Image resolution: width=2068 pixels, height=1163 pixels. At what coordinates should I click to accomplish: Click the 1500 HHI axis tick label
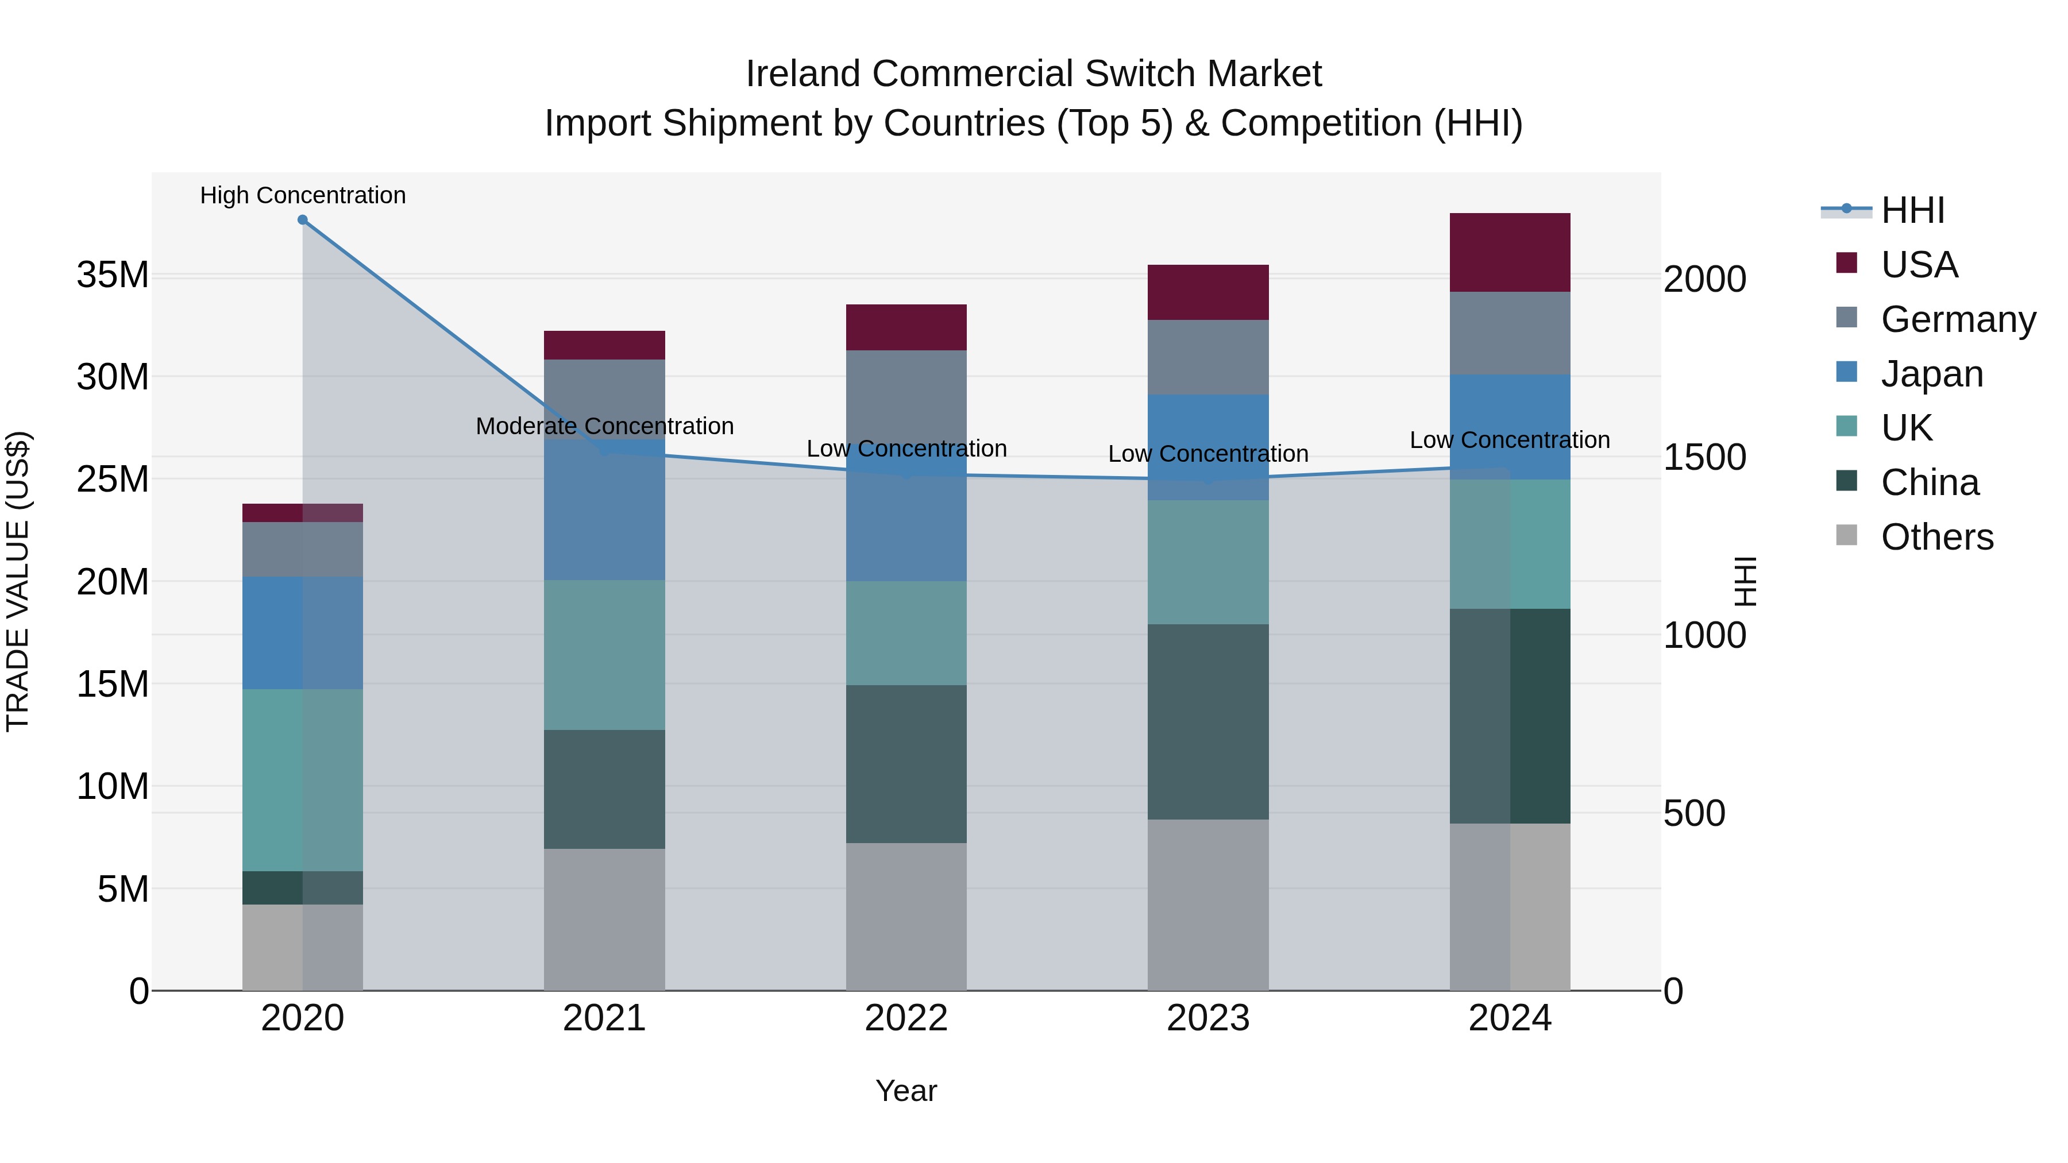click(x=1704, y=458)
